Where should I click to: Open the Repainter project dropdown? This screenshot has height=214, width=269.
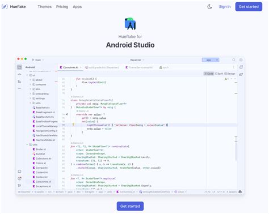pyautogui.click(x=137, y=60)
